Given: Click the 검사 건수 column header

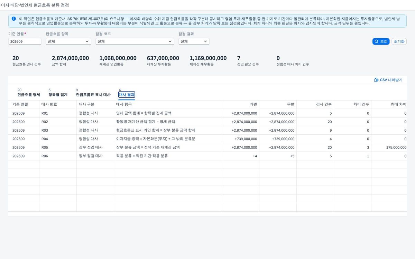Looking at the screenshot, I should (x=315, y=104).
